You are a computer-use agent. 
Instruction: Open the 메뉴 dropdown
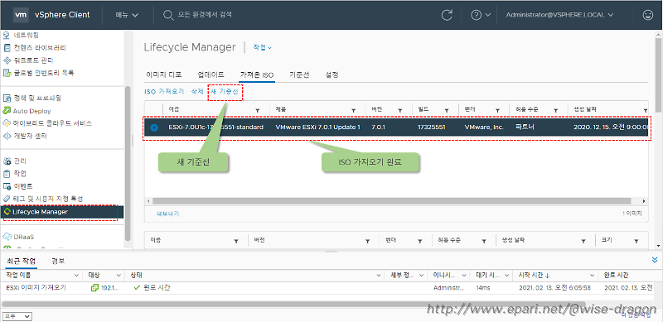(x=127, y=15)
